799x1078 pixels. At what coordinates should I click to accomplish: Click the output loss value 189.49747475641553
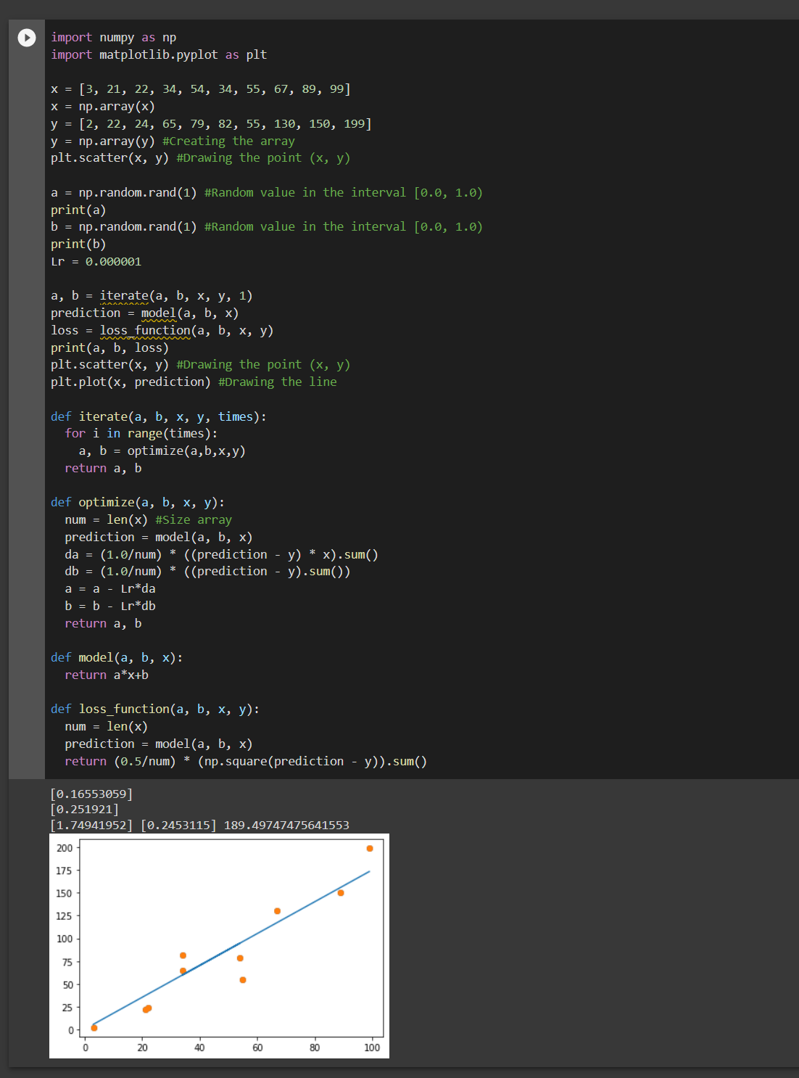[286, 826]
